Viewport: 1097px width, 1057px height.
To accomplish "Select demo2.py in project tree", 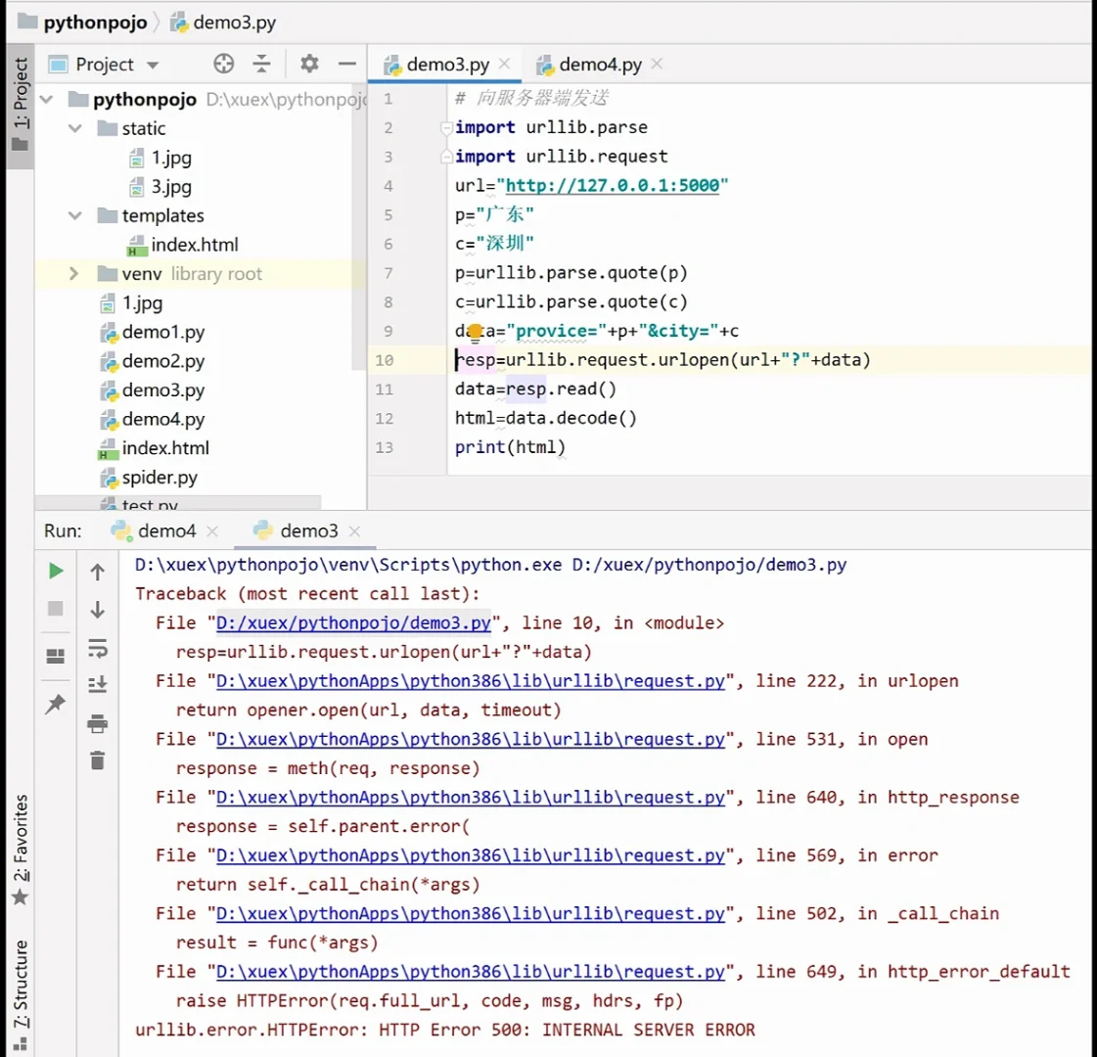I will (163, 361).
